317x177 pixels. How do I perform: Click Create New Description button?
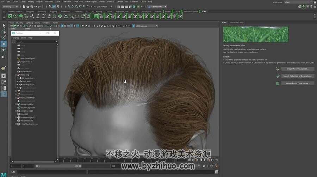(x=298, y=69)
